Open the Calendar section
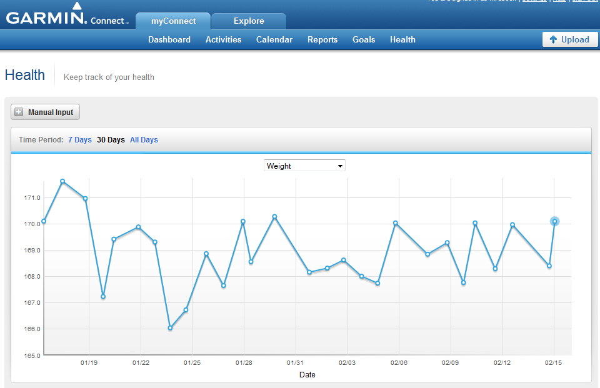This screenshot has height=388, width=600. click(x=274, y=40)
